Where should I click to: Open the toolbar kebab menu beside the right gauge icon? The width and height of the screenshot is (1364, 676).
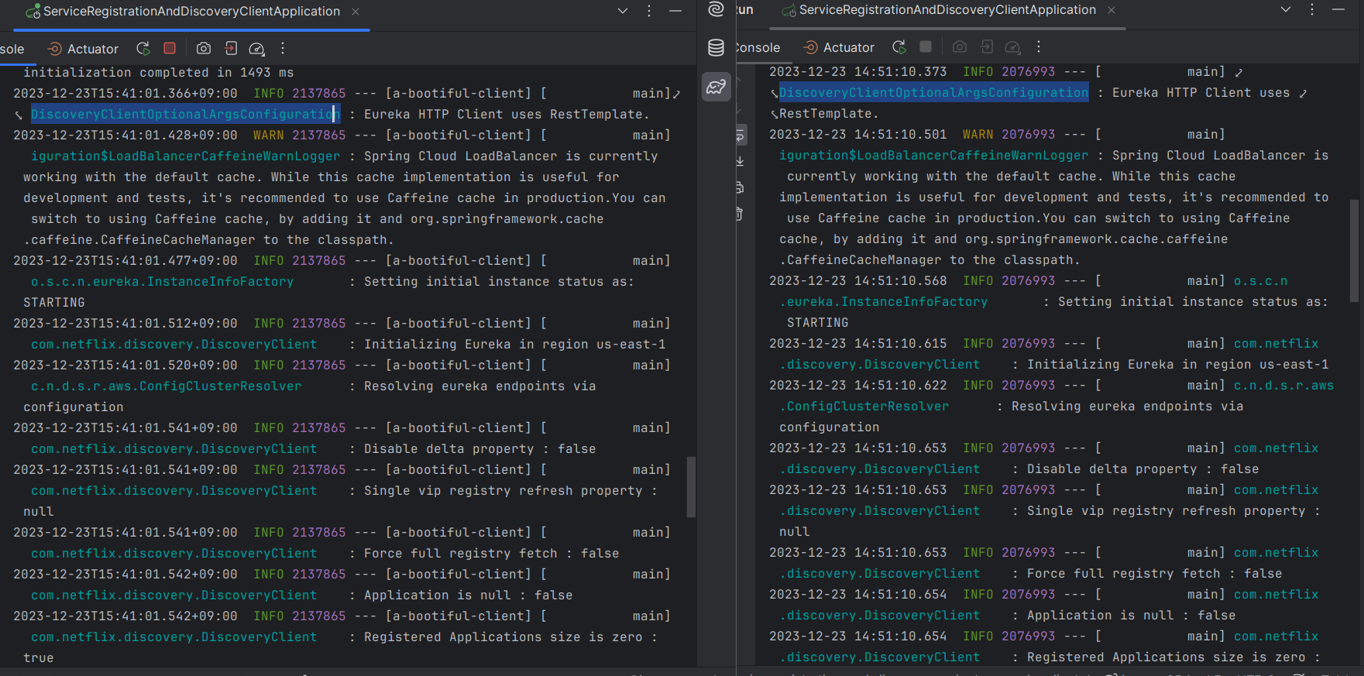click(x=1039, y=46)
